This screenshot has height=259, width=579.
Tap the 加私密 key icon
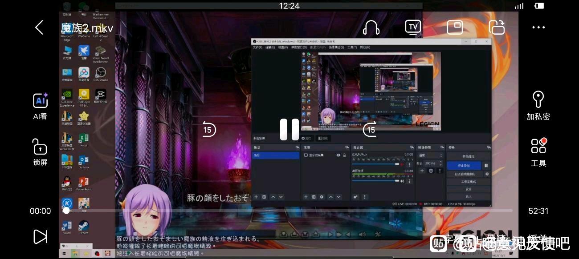[x=538, y=105]
